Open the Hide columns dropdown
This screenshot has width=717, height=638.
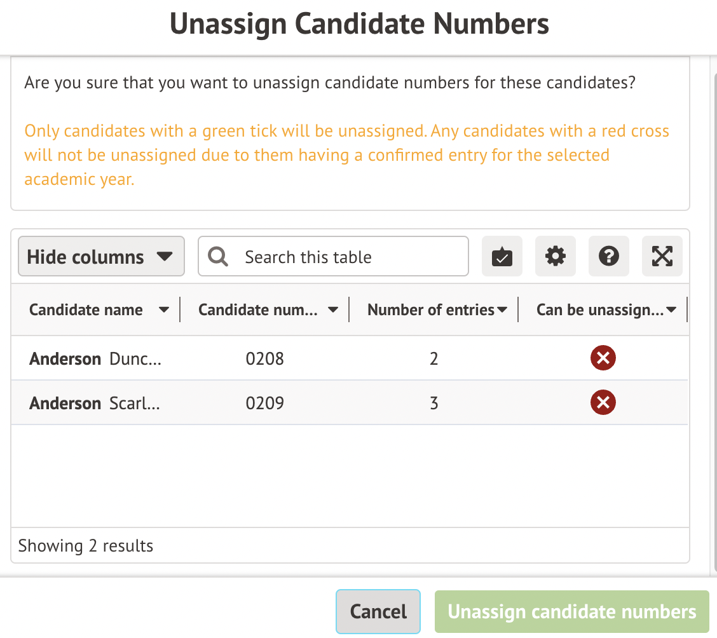[101, 257]
